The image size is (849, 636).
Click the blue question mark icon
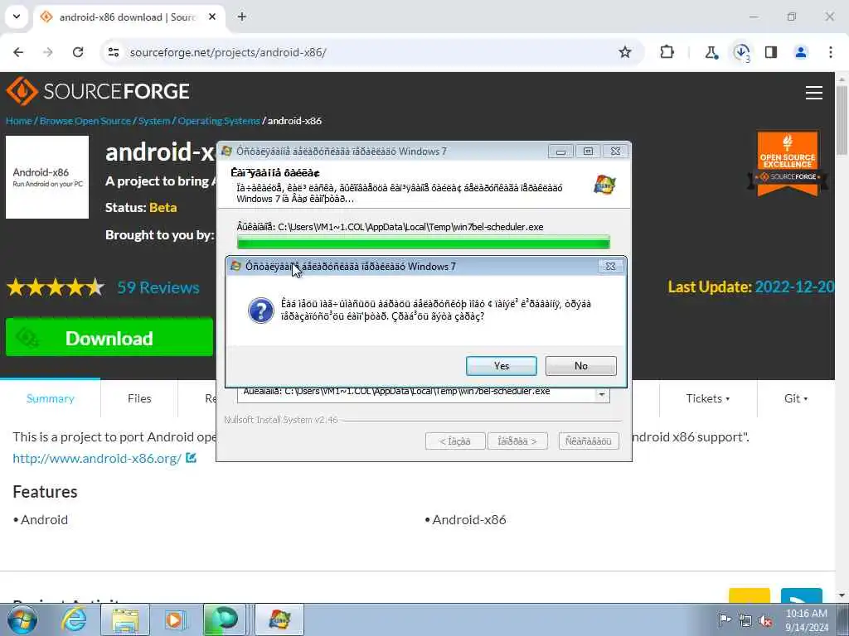(261, 311)
